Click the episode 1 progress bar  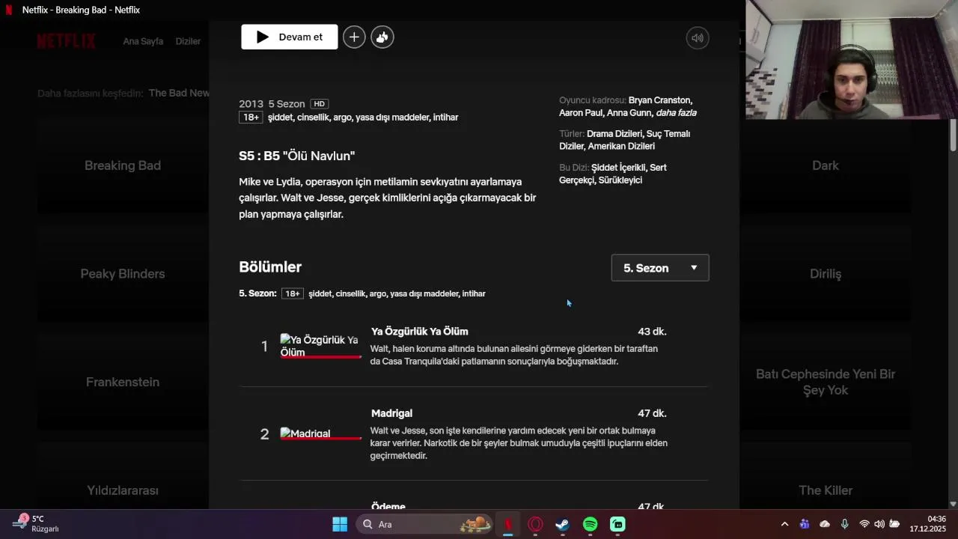pyautogui.click(x=320, y=357)
